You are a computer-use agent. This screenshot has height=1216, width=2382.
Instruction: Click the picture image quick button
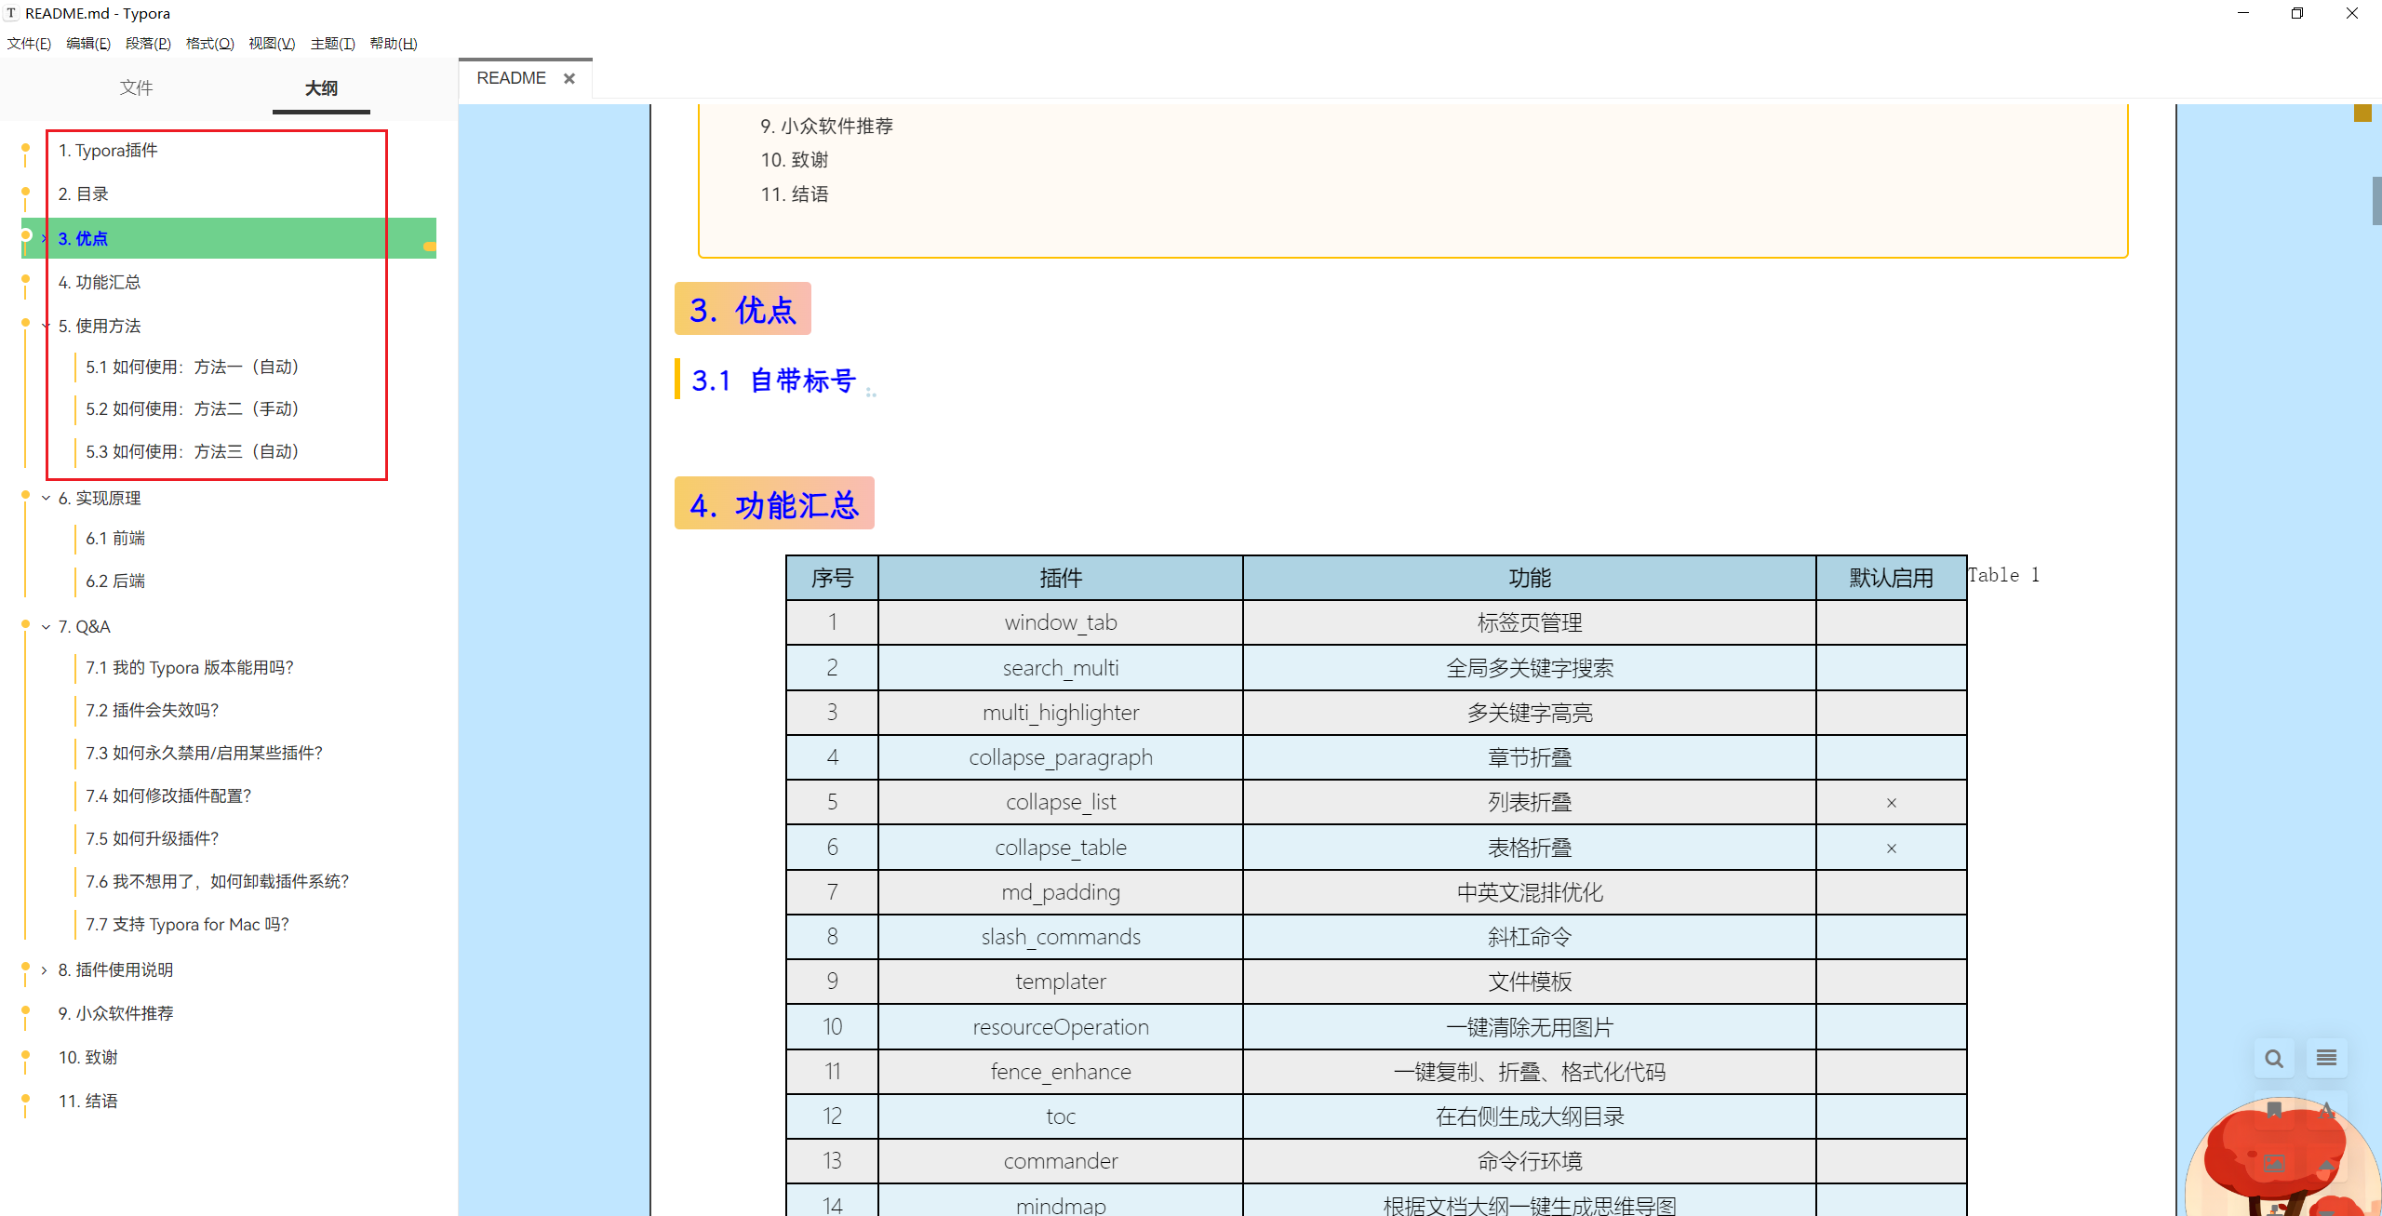pos(2274,1163)
